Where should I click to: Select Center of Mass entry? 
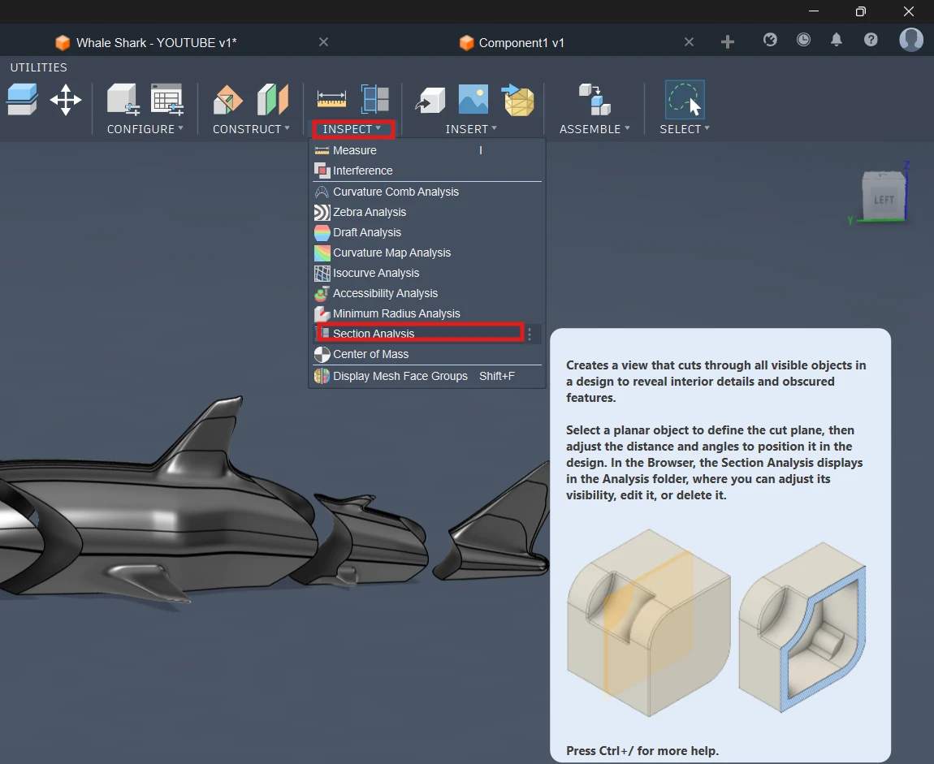click(x=426, y=354)
